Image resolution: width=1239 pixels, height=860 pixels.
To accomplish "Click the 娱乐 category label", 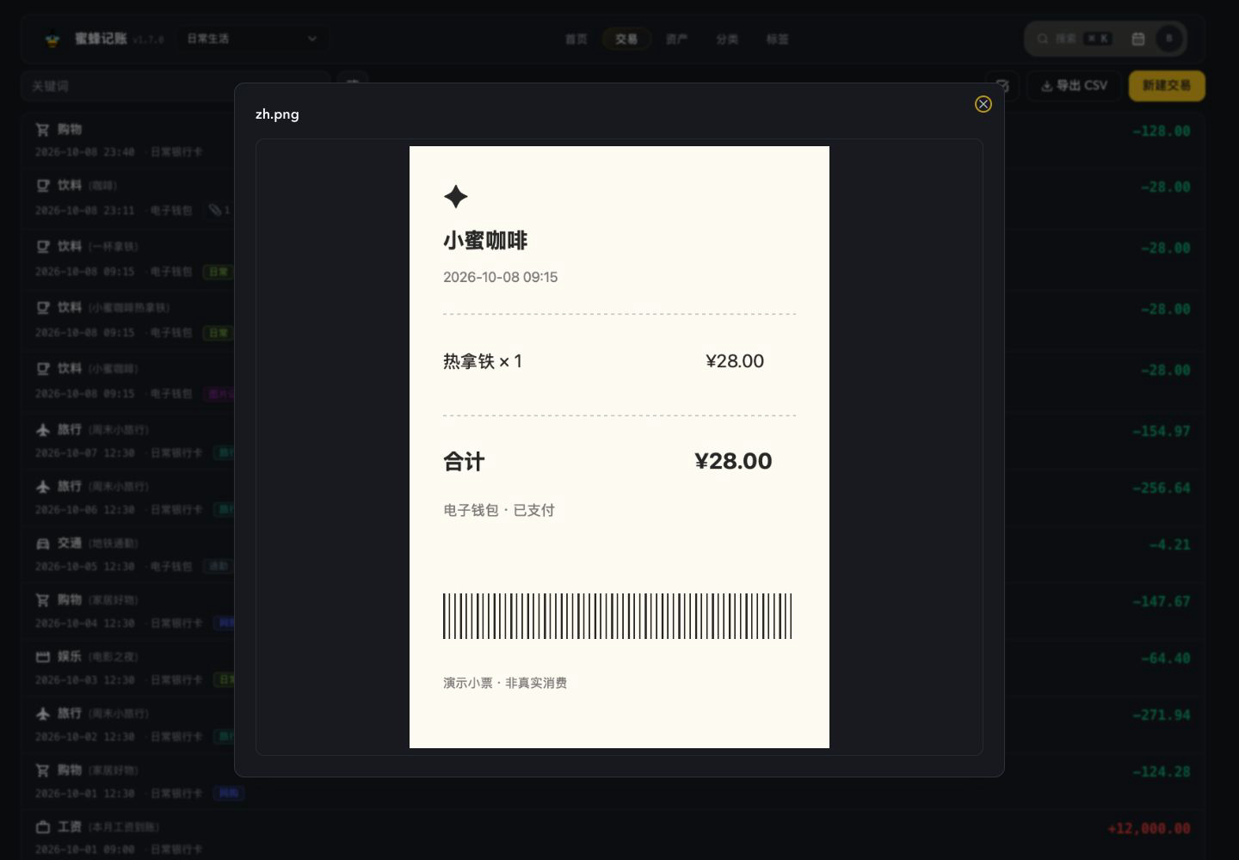I will (x=70, y=657).
